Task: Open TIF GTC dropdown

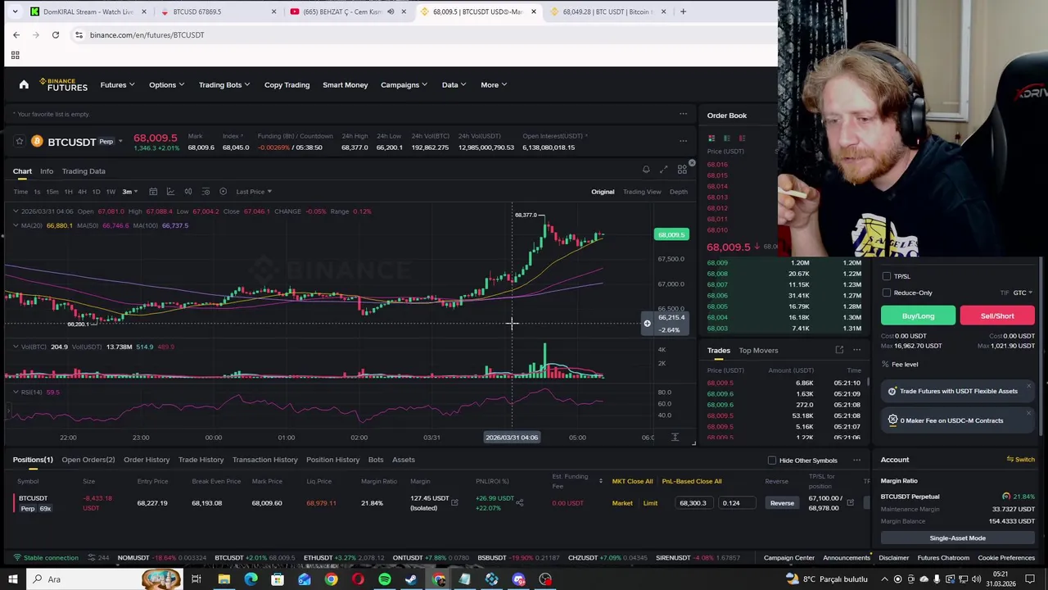Action: point(1023,293)
